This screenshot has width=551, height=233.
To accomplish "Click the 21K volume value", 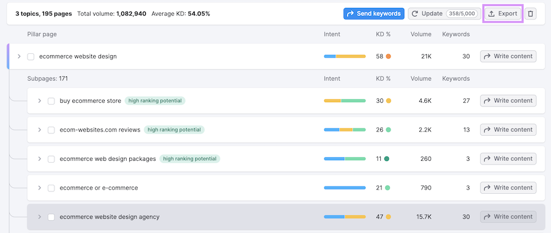I will coord(426,56).
